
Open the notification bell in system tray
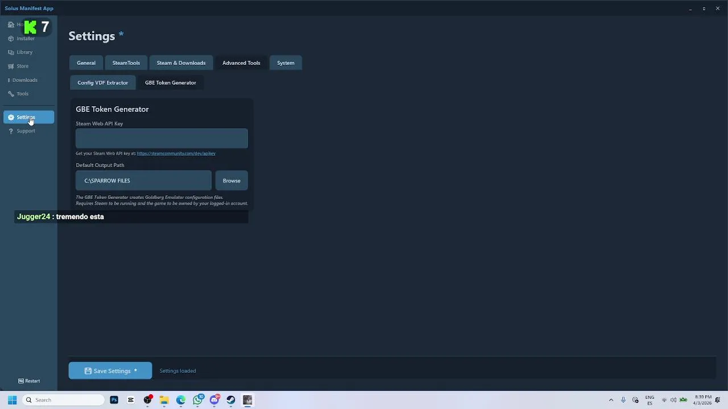(x=718, y=400)
